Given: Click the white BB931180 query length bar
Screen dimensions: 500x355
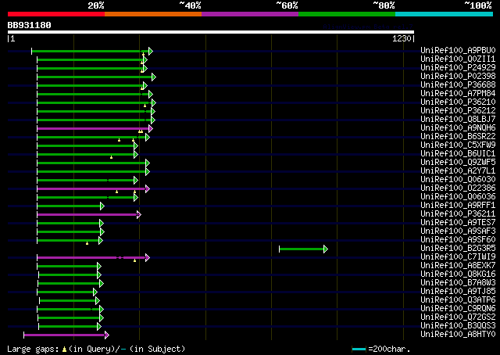Looking at the screenshot, I should click(211, 32).
